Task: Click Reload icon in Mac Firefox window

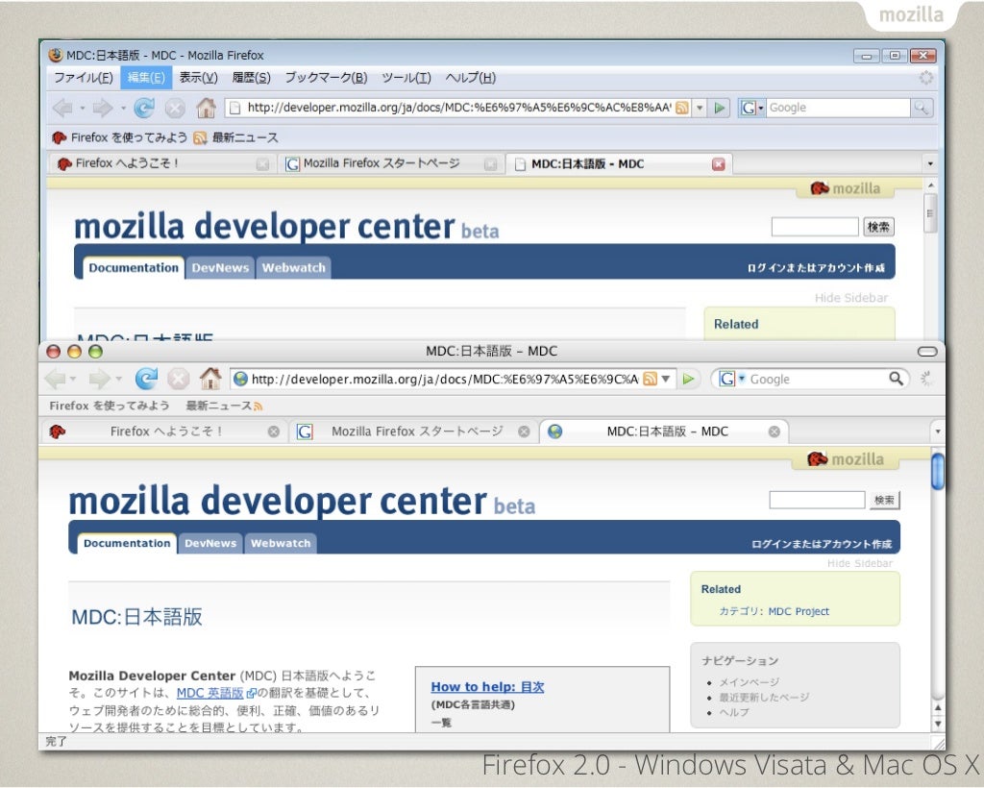Action: 146,379
